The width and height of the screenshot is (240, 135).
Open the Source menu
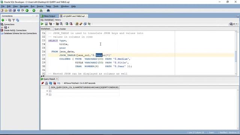pyautogui.click(x=40, y=6)
